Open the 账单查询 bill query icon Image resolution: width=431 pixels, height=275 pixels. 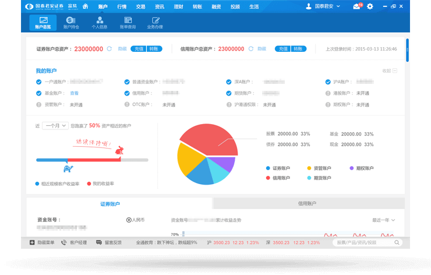tap(128, 23)
